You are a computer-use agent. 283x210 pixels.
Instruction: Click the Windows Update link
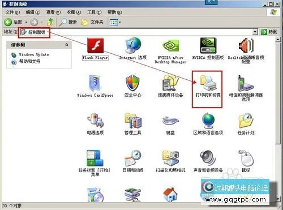(34, 55)
